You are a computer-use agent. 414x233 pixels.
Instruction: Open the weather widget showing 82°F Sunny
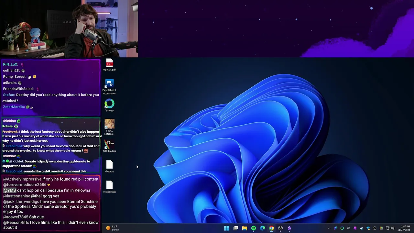[113, 228]
